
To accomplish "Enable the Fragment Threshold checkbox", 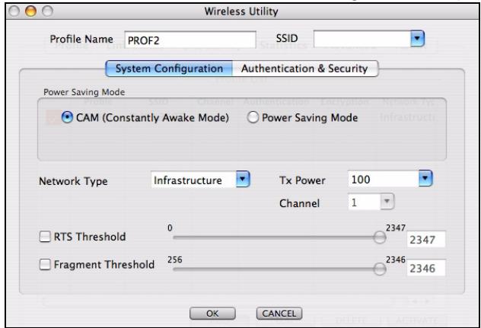I will tap(45, 264).
